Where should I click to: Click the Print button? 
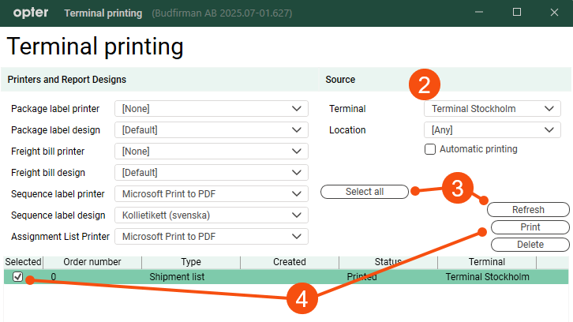point(530,227)
